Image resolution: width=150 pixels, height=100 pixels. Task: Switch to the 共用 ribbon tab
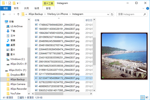[26, 8]
